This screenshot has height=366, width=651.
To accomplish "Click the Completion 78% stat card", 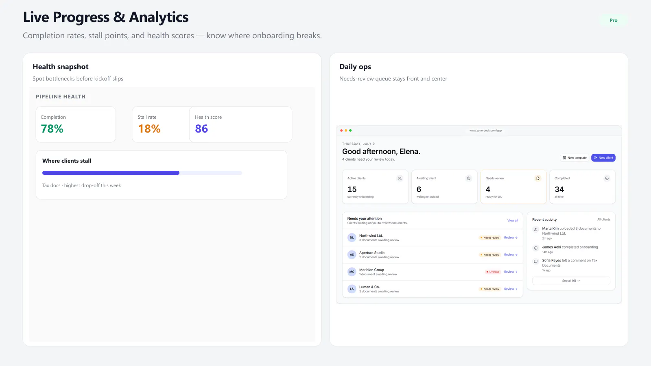I will pyautogui.click(x=76, y=124).
